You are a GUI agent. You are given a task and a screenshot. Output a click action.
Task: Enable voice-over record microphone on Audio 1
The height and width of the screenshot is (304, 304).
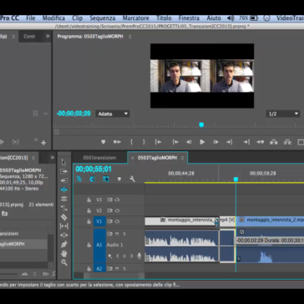[x=139, y=256]
